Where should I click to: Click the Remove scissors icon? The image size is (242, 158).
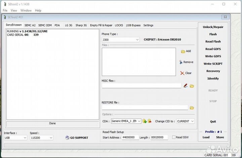(181, 62)
